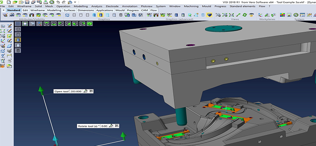
Task: Click the New file icon in quick access bar
Action: tap(9, 2)
